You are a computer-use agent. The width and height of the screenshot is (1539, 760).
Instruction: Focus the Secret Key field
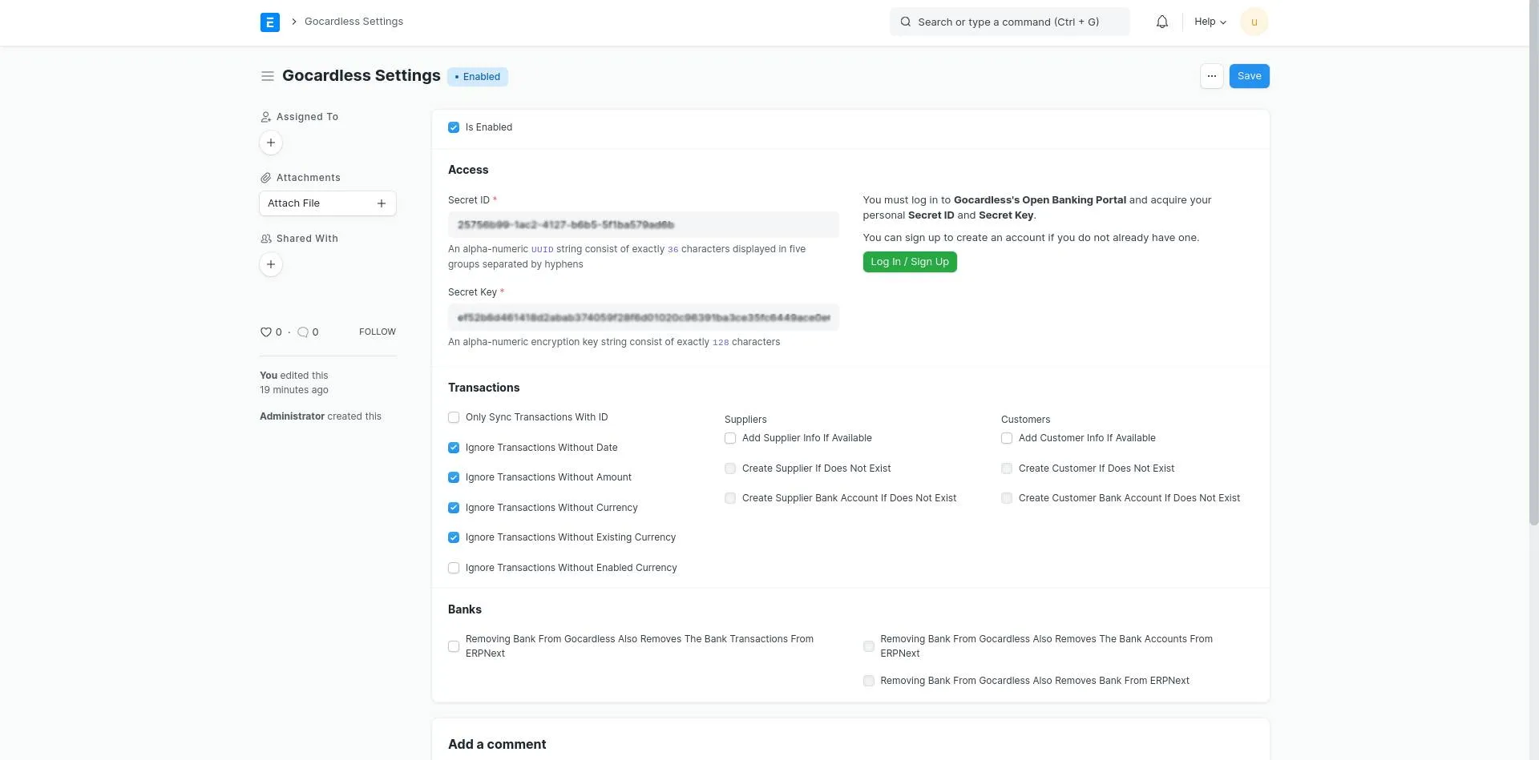(644, 317)
